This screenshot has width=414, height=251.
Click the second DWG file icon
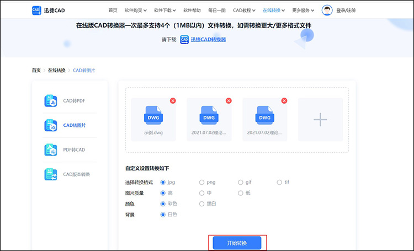[x=209, y=115]
